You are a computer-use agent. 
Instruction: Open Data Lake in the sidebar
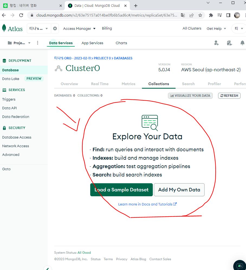pos(11,79)
